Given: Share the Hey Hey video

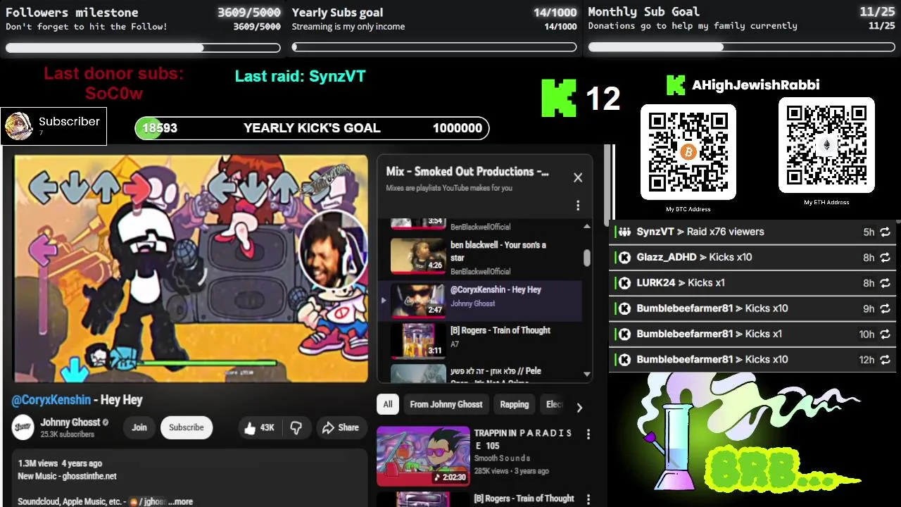Looking at the screenshot, I should (341, 427).
